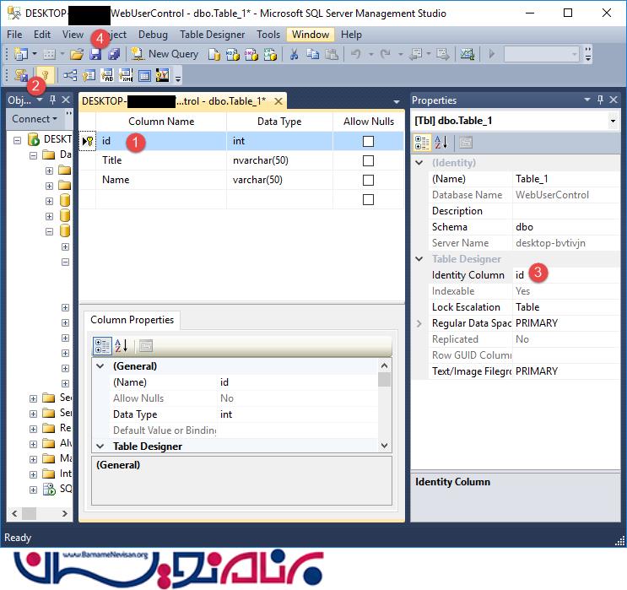627x590 pixels.
Task: Collapse the (General) section in Column Properties
Action: click(x=100, y=366)
